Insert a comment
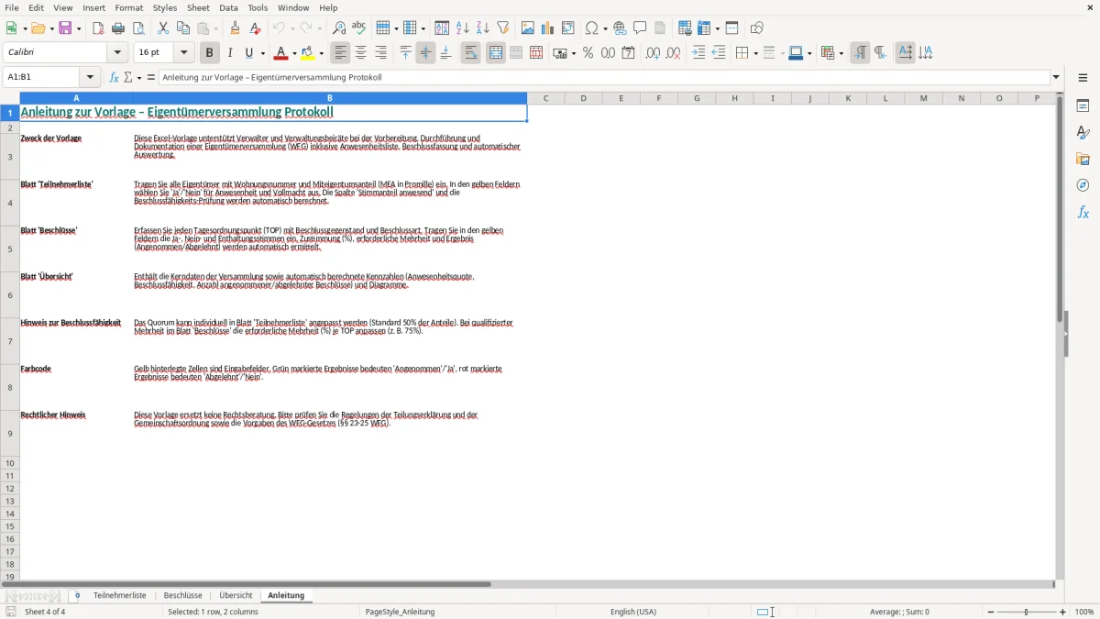Screen dimensions: 1100x619 coord(640,28)
